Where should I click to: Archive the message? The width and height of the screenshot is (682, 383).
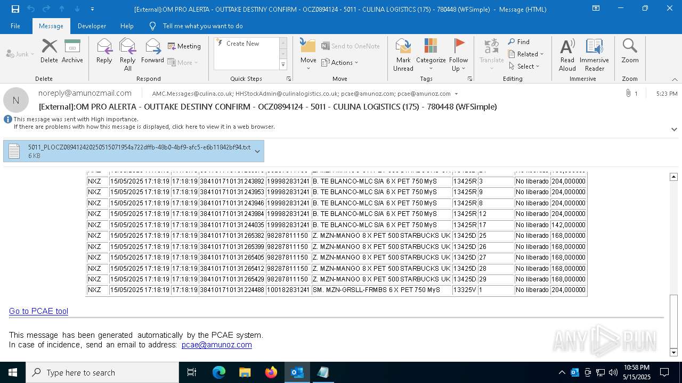pos(72,52)
